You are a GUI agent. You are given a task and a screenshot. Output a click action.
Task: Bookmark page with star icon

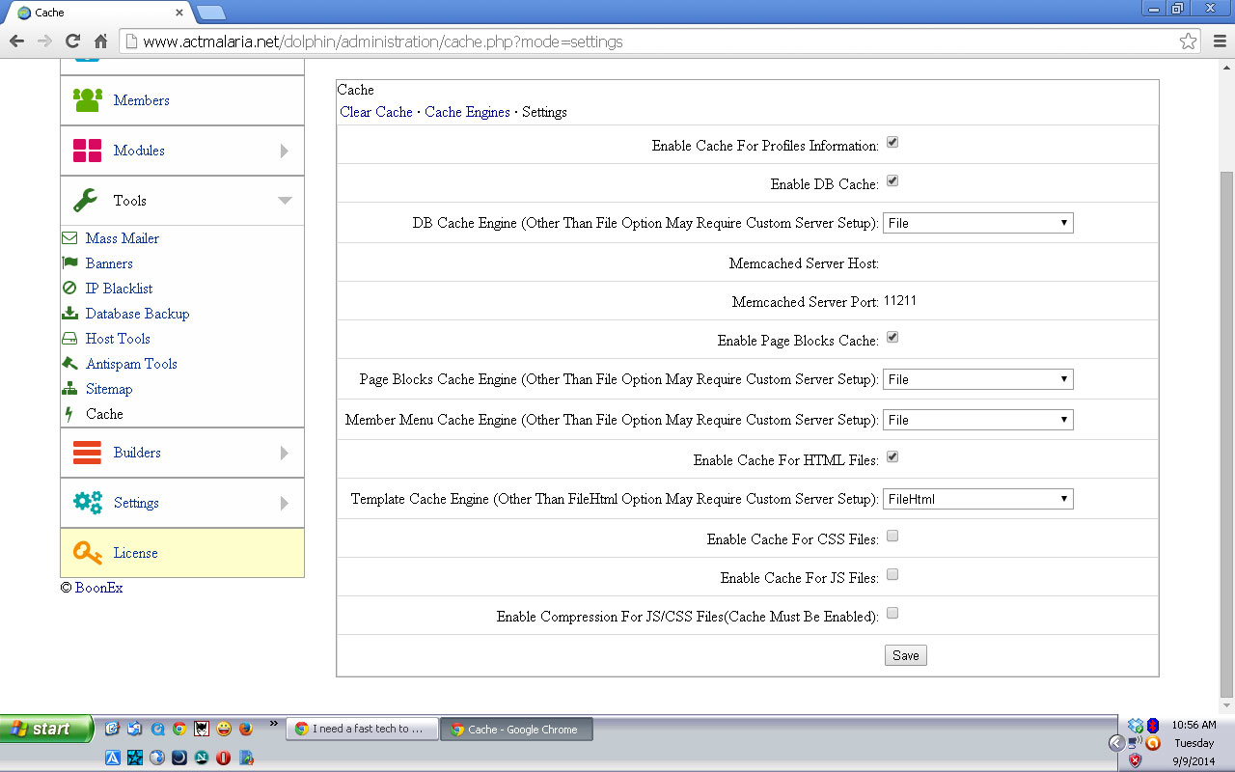pyautogui.click(x=1188, y=41)
